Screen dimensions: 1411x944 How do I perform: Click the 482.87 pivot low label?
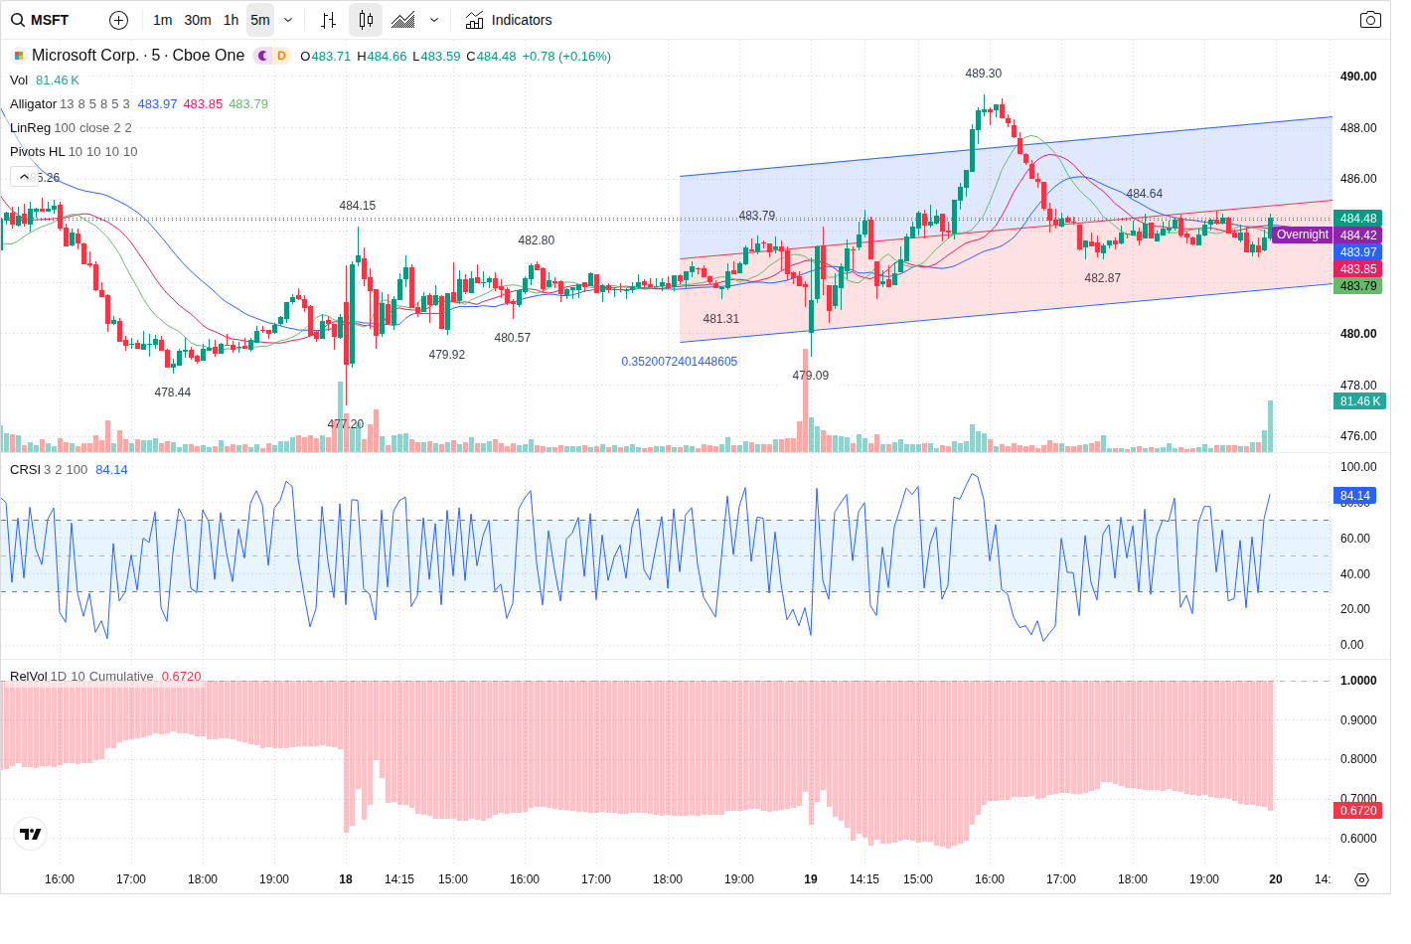[x=1102, y=278]
